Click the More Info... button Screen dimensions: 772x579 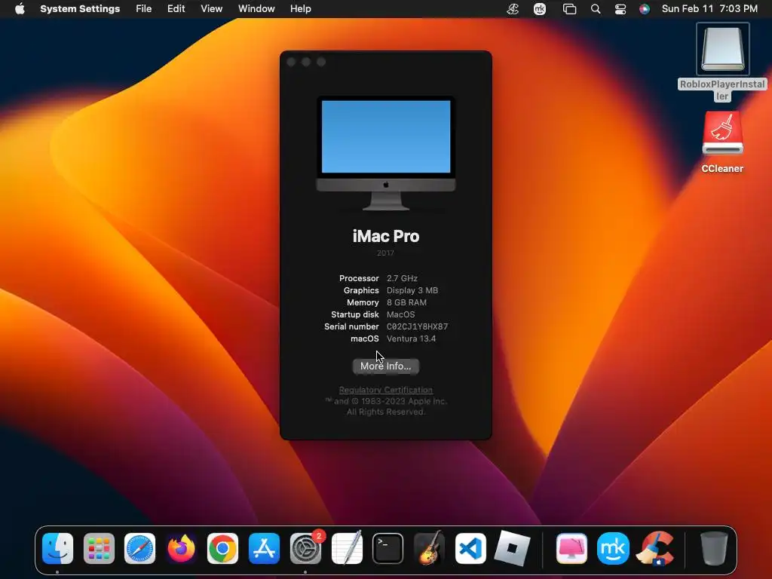(385, 366)
